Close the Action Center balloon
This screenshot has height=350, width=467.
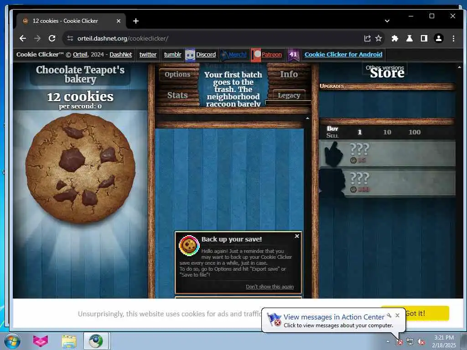tap(397, 315)
